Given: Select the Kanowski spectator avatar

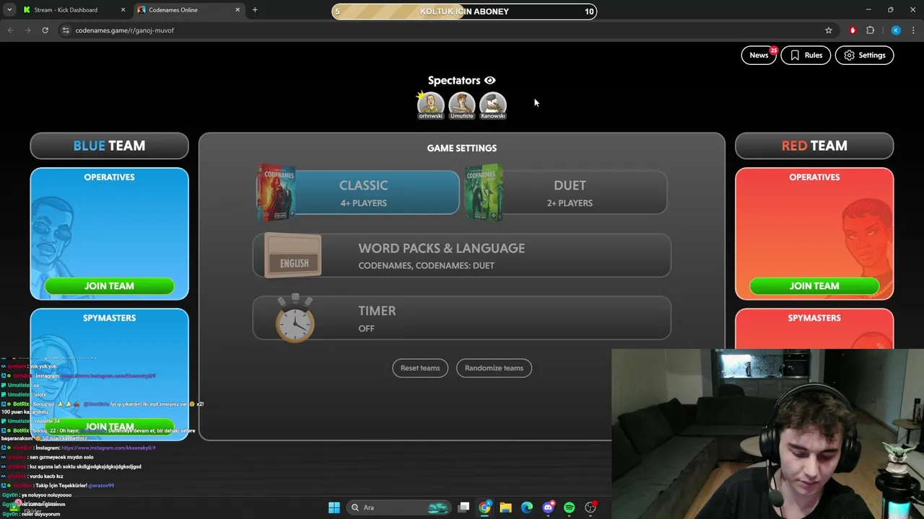Looking at the screenshot, I should click(493, 105).
